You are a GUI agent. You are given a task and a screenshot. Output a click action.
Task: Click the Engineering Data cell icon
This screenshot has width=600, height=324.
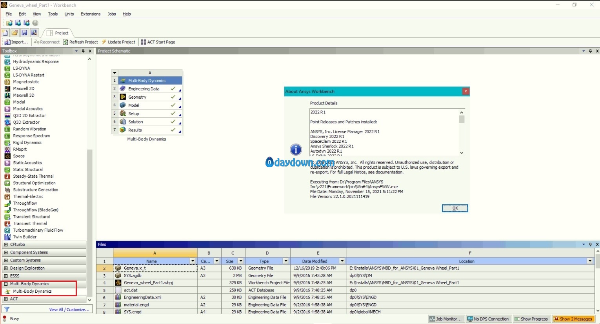123,89
